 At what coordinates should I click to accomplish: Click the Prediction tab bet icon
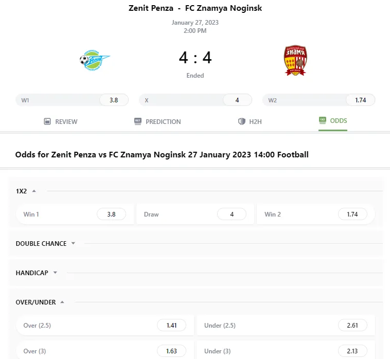(x=138, y=121)
